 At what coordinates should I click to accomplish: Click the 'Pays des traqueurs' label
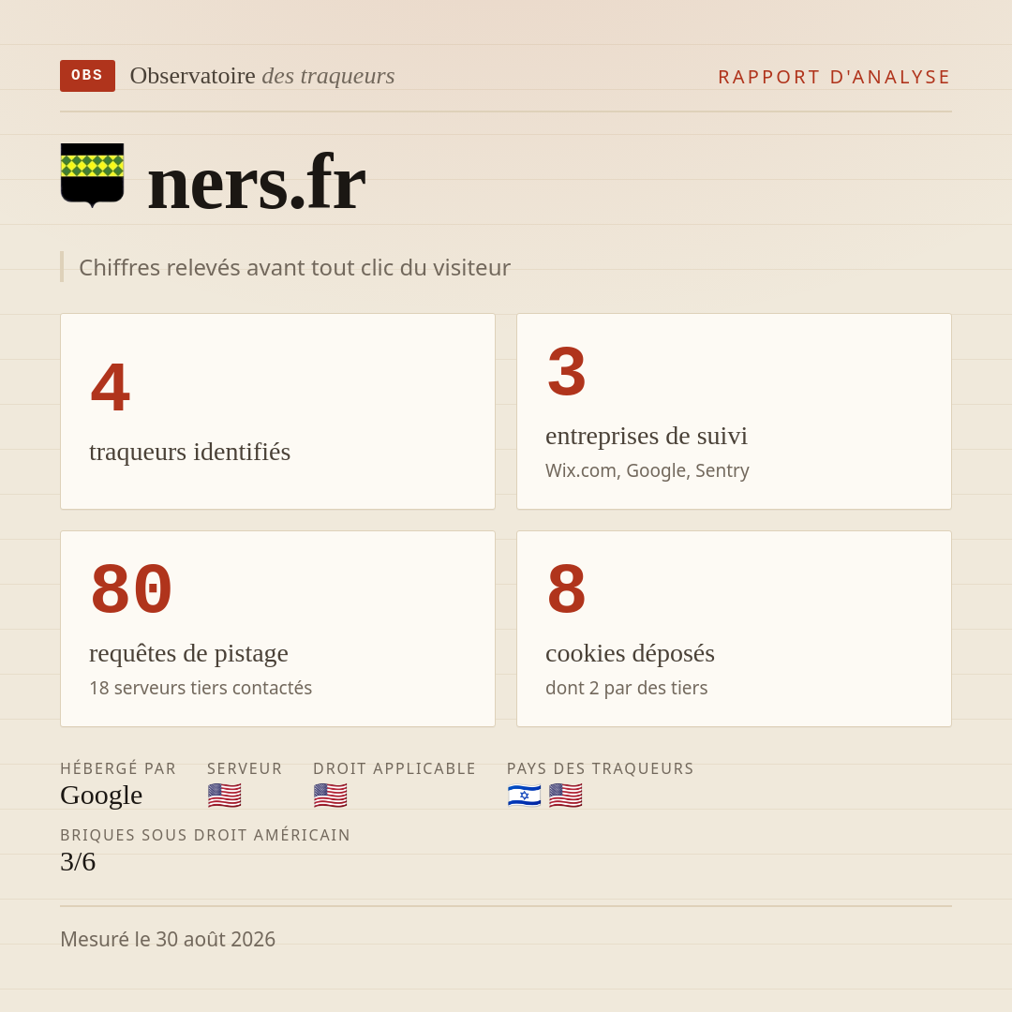[601, 768]
